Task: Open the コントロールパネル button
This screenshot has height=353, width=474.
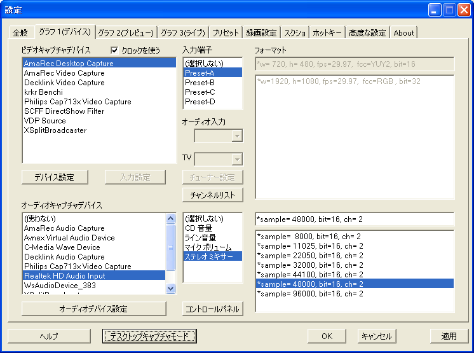Action: point(212,308)
